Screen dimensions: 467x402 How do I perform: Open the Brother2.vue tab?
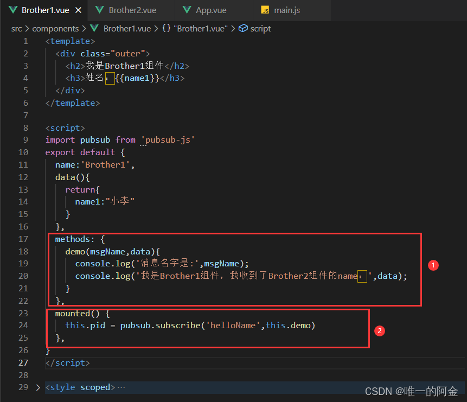pyautogui.click(x=131, y=10)
